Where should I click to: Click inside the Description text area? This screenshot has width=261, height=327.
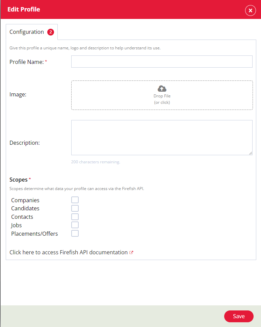point(162,138)
